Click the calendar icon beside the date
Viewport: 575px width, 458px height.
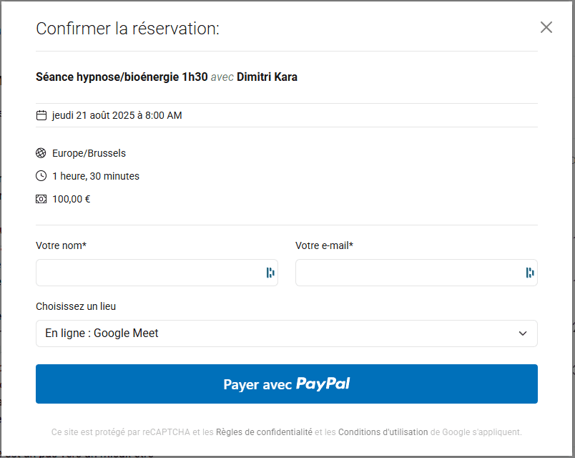(41, 115)
